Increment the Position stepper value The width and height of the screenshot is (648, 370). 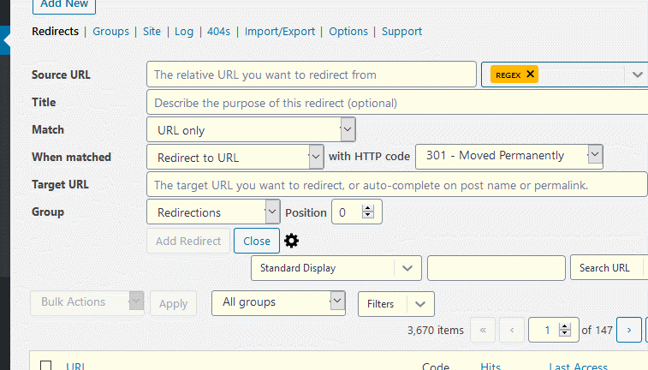[x=368, y=208]
